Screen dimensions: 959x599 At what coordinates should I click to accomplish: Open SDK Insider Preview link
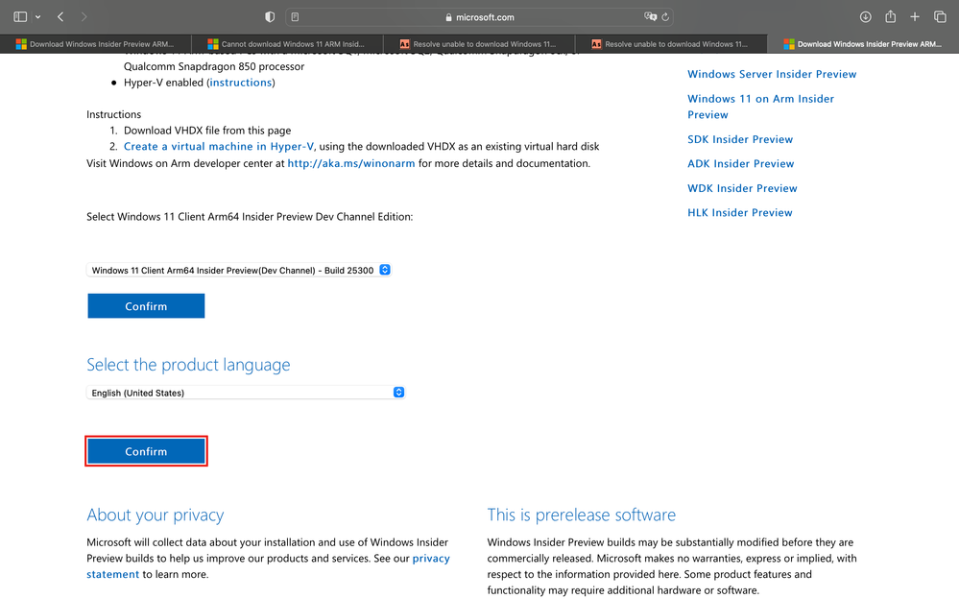(740, 139)
